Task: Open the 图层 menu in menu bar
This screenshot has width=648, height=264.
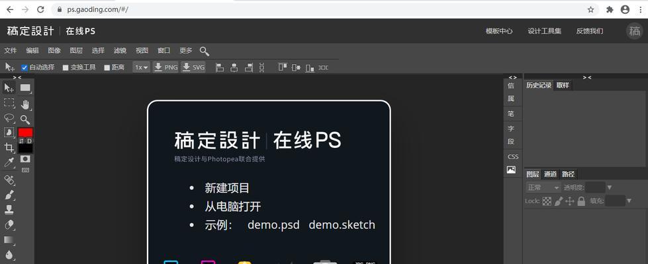Action: click(x=76, y=51)
